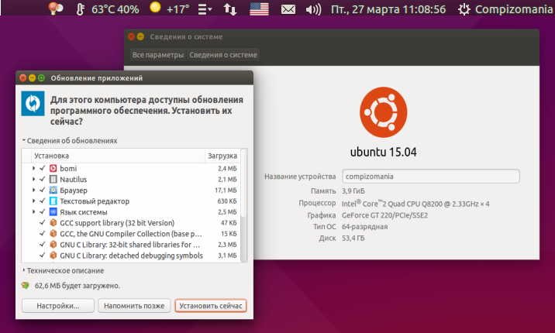Uncheck the bomi update checkbox
The height and width of the screenshot is (333, 555).
pos(43,168)
